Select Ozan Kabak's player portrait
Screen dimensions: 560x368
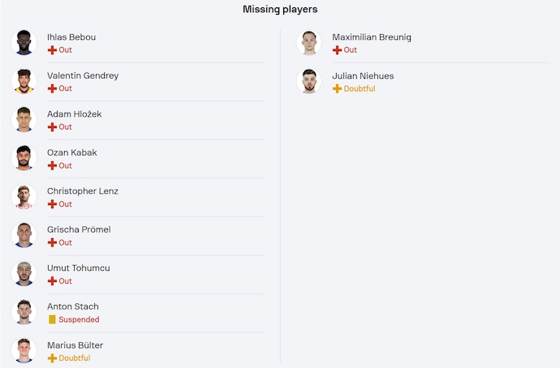[24, 158]
